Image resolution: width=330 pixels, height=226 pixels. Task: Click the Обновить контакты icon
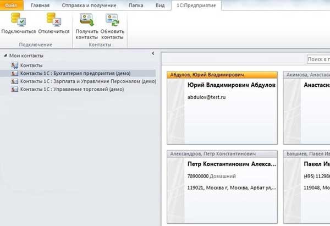point(112,21)
